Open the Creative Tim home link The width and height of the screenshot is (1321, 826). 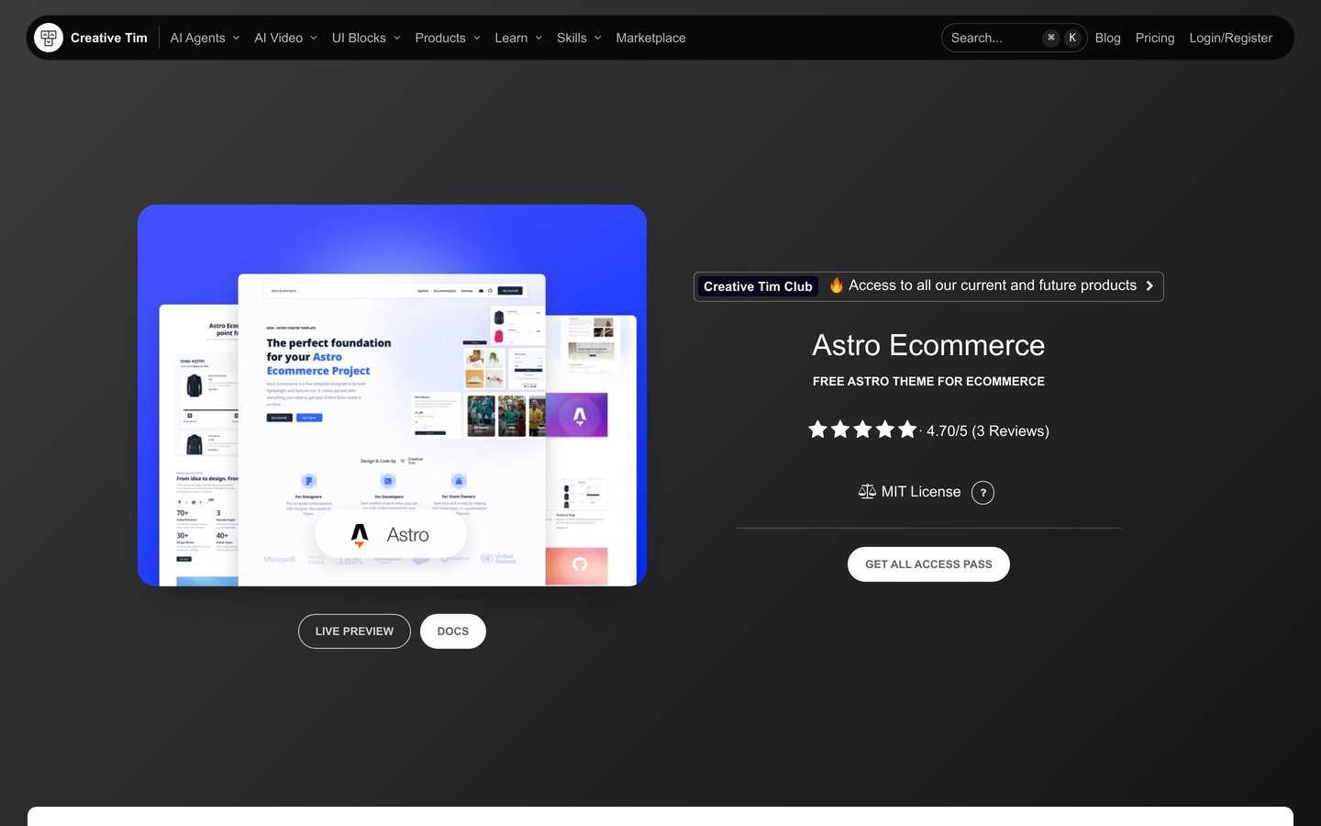pos(108,38)
